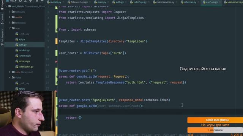
Task: Switch to the models.py editor tab
Action: [x=56, y=2]
